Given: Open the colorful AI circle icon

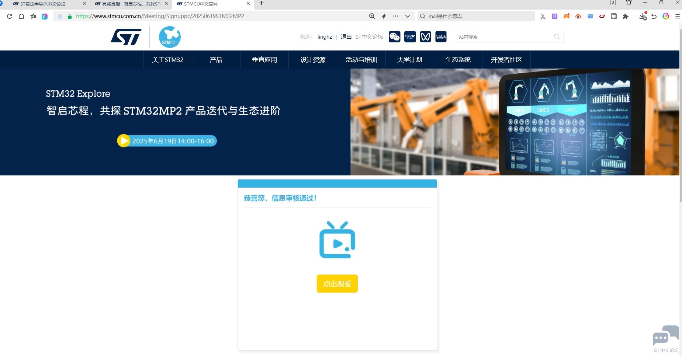Looking at the screenshot, I should coord(666,16).
